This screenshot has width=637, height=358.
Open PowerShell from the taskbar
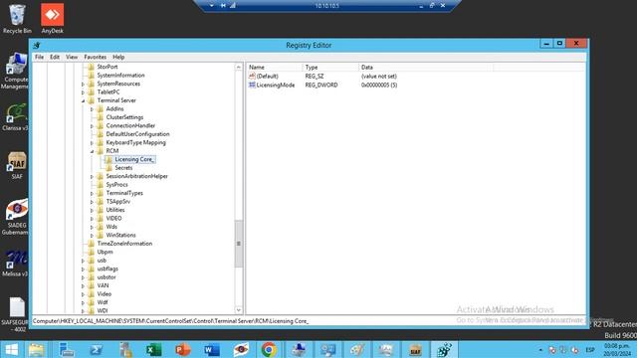96,349
